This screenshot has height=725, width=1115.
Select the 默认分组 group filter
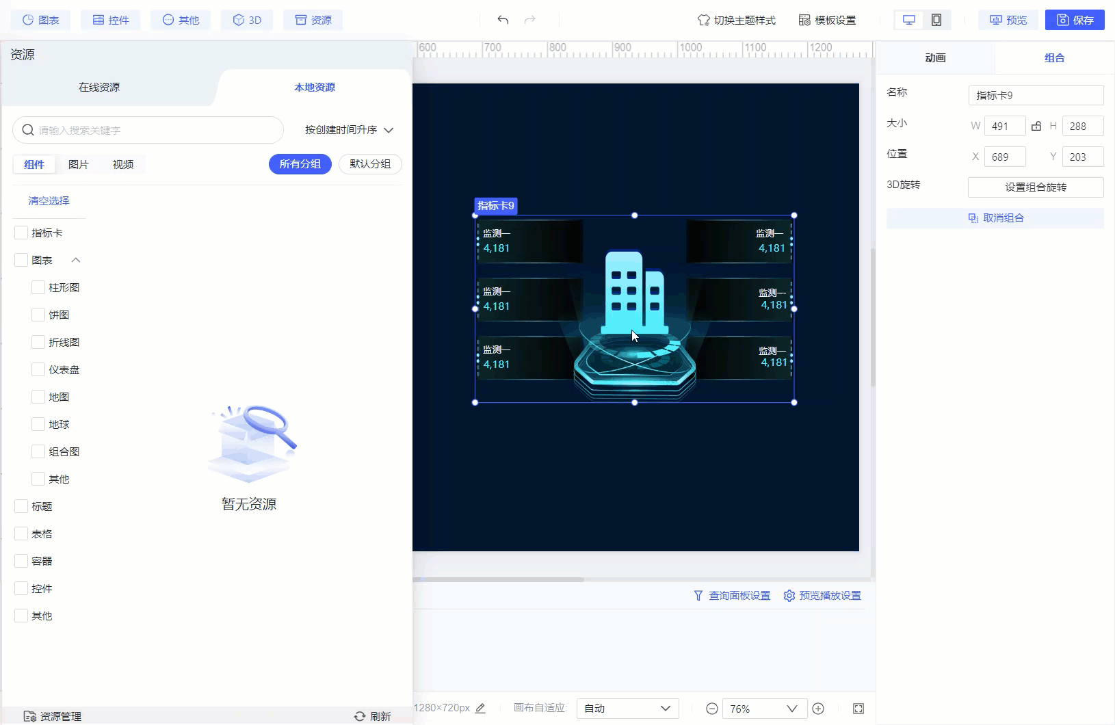coord(370,164)
